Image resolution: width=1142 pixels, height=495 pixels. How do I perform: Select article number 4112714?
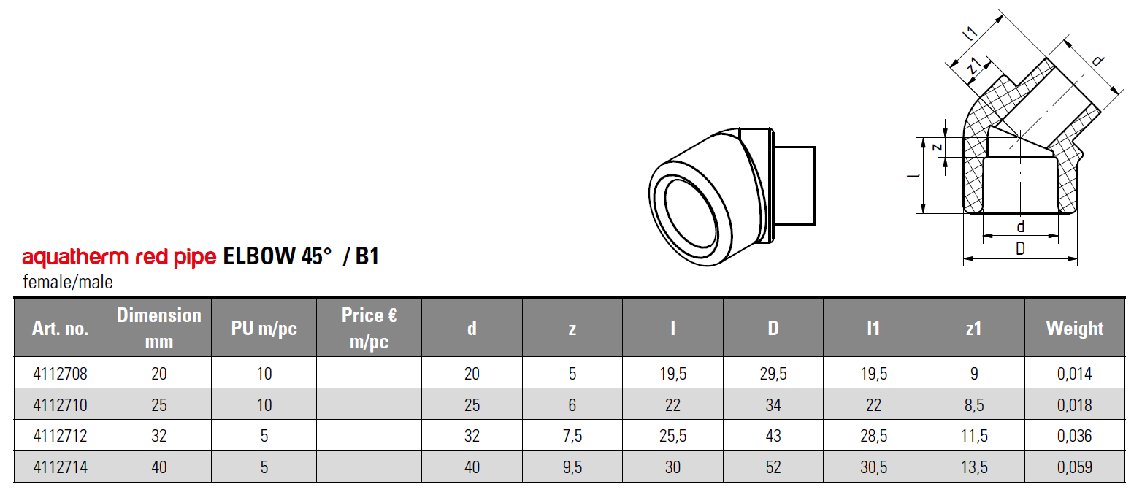point(61,467)
